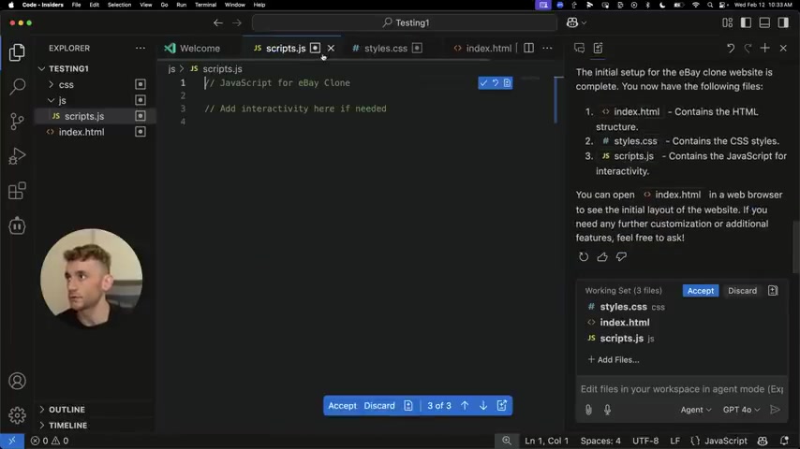
Task: Go back with the navigation arrow
Action: point(218,23)
